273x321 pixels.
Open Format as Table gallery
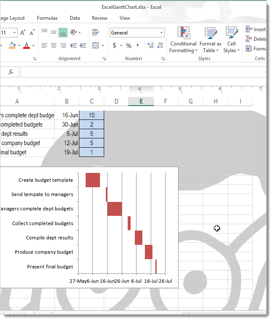click(210, 40)
